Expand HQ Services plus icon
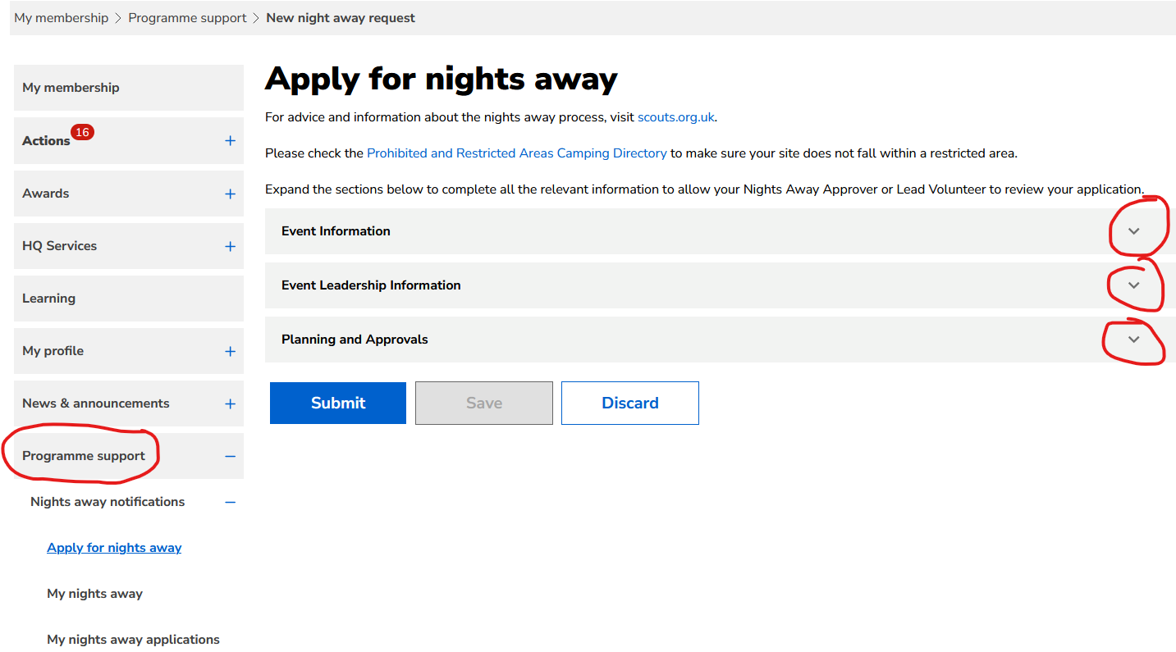The image size is (1176, 652). click(230, 246)
